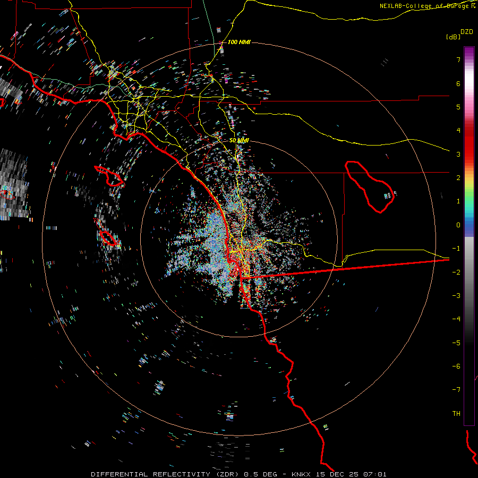Select the 2 dB tick label on scale
478x478 pixels.
click(458, 178)
